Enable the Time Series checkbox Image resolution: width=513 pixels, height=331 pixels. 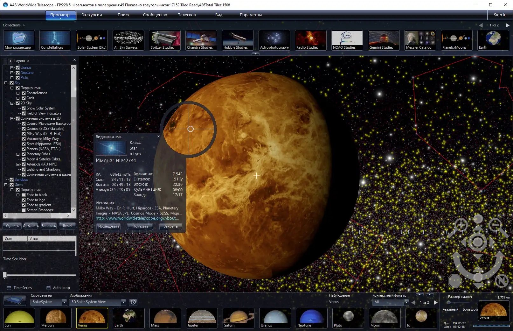(9, 288)
